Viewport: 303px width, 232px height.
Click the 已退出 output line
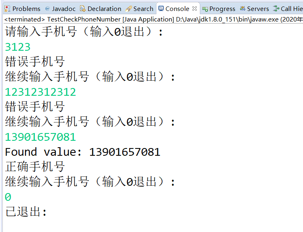[x=26, y=212]
